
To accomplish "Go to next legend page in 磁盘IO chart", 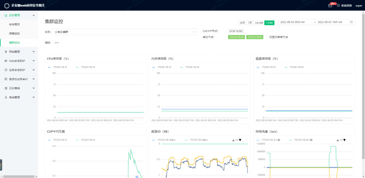I will [240, 140].
